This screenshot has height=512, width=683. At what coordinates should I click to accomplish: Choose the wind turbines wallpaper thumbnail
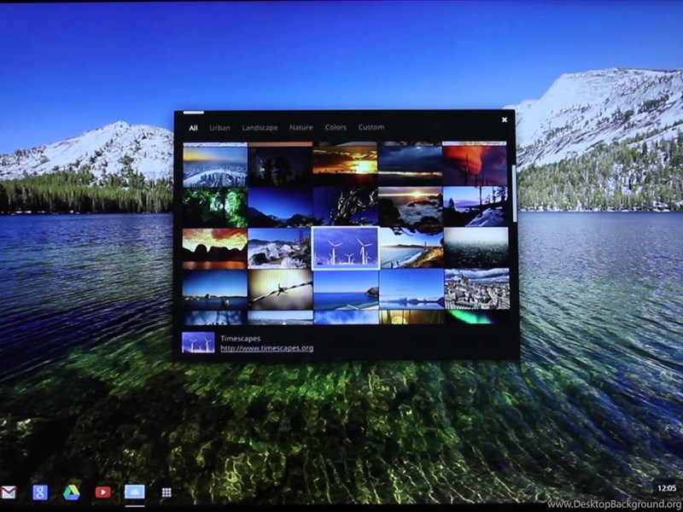(346, 247)
